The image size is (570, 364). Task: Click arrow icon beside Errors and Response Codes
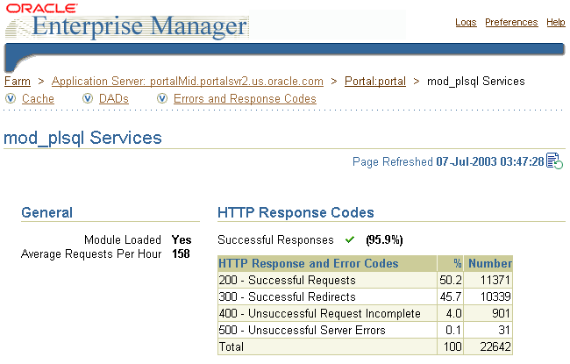(162, 98)
